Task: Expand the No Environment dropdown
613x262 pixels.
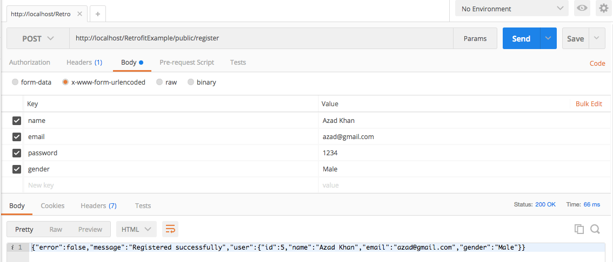Action: pyautogui.click(x=511, y=9)
